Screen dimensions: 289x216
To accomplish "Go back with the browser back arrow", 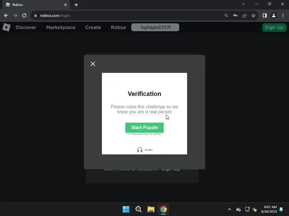I will [6, 16].
